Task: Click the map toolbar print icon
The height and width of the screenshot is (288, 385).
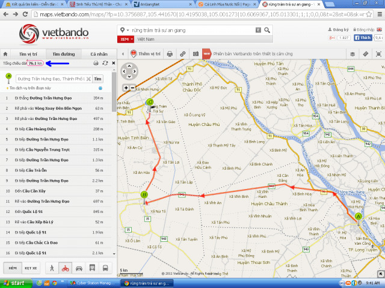Action: coord(170,54)
